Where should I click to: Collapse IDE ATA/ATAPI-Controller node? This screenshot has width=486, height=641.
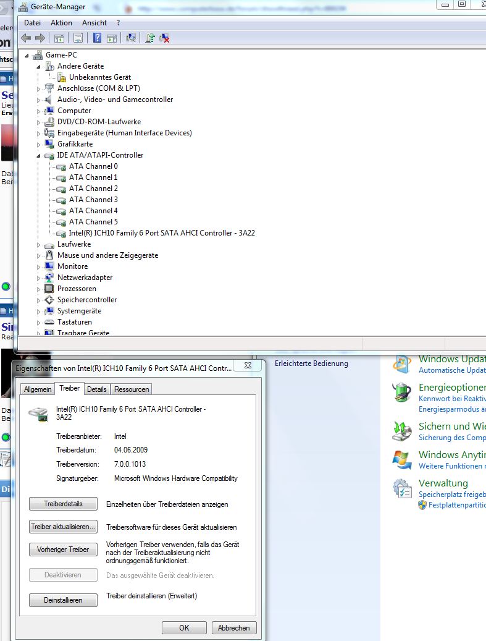(39, 156)
